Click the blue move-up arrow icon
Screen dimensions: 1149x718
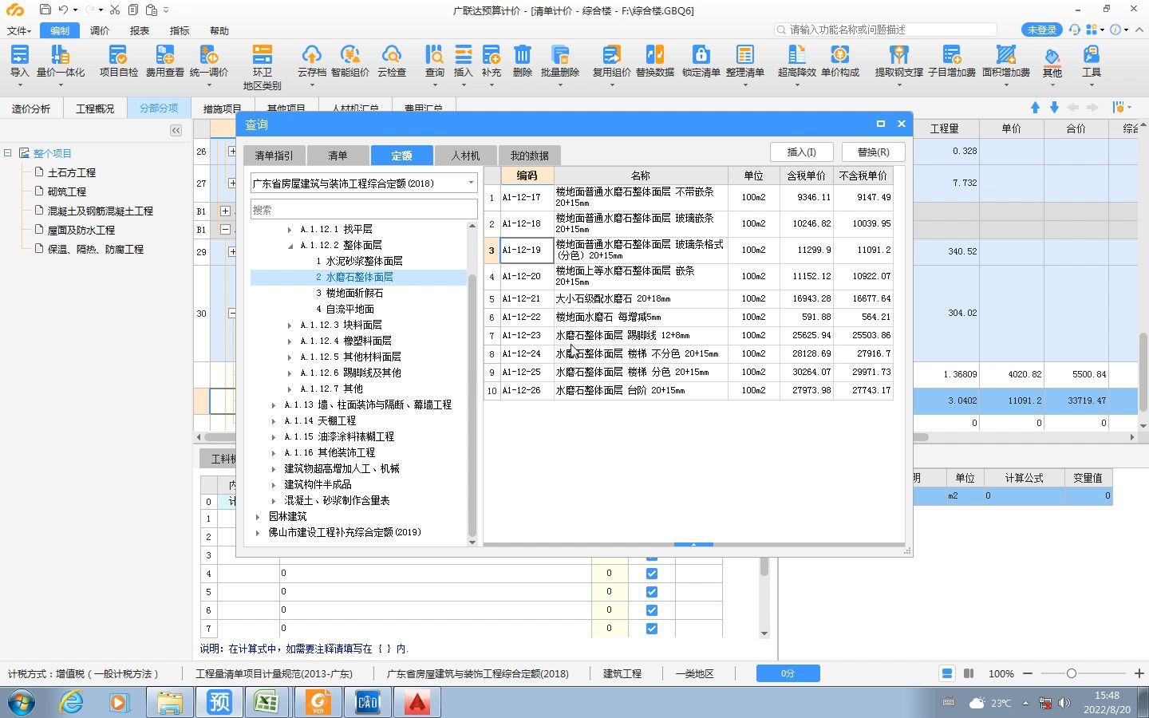coord(1035,107)
